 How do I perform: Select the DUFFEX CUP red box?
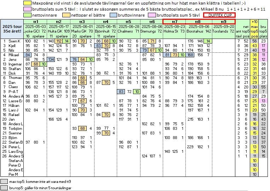coord(219,15)
